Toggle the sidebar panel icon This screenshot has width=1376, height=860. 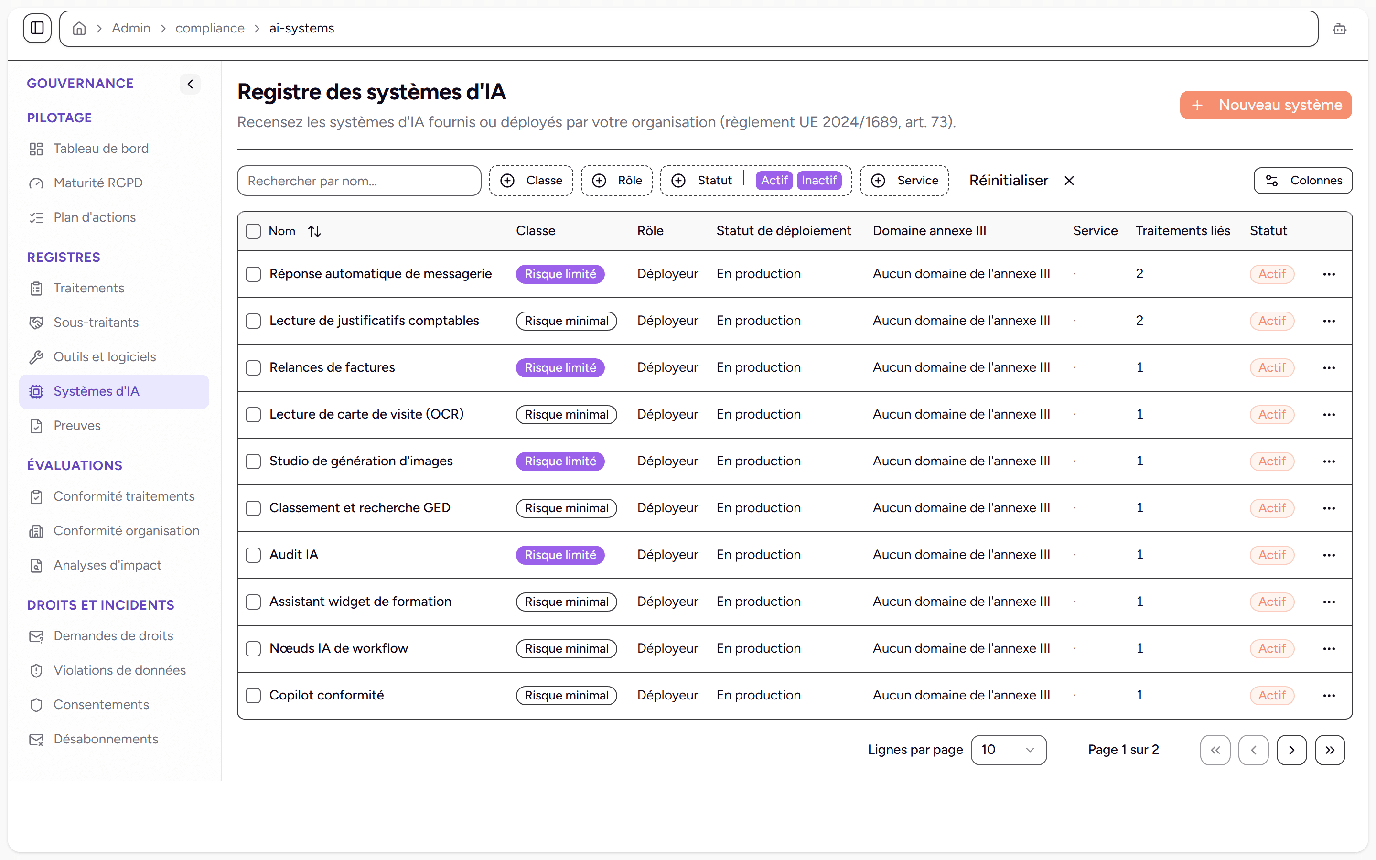coord(37,28)
